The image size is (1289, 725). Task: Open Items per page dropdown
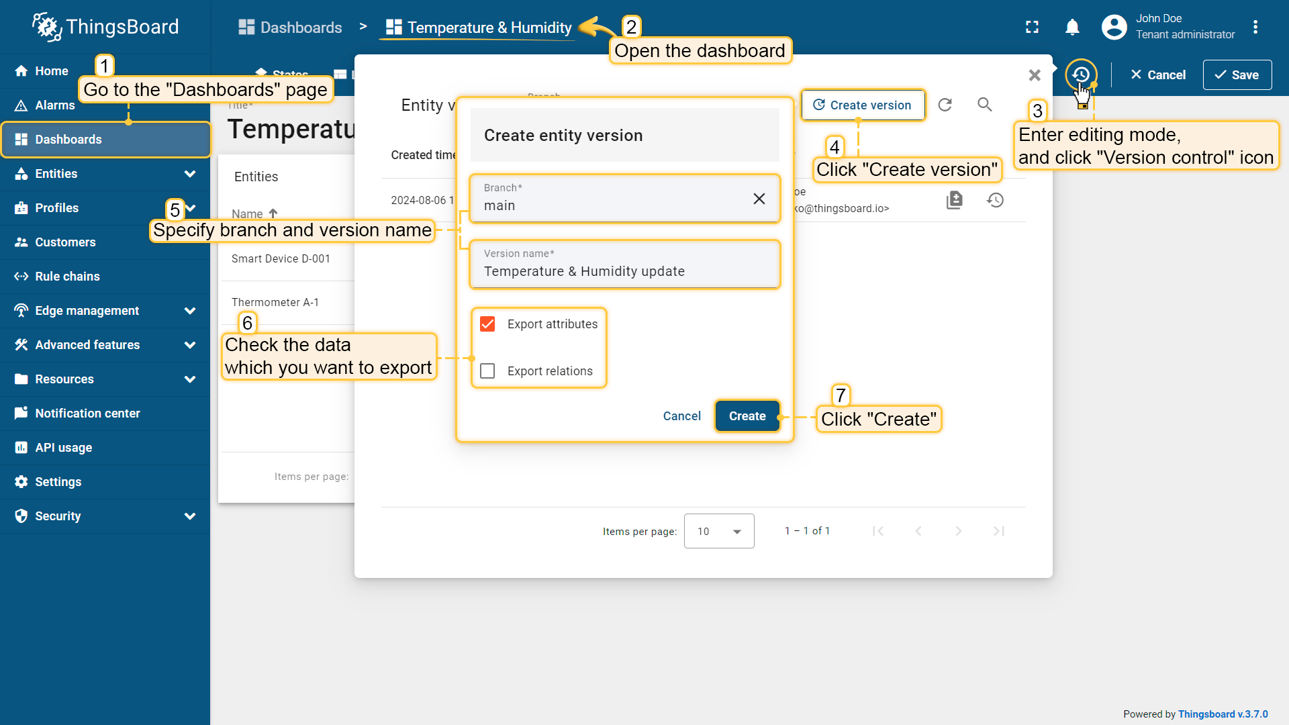tap(718, 531)
